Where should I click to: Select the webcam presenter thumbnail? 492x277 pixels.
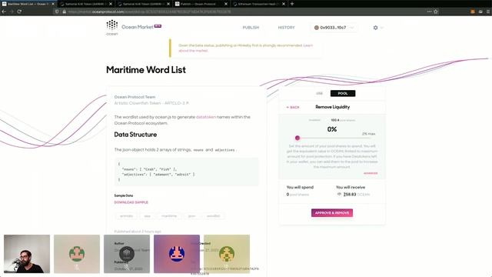pyautogui.click(x=27, y=254)
